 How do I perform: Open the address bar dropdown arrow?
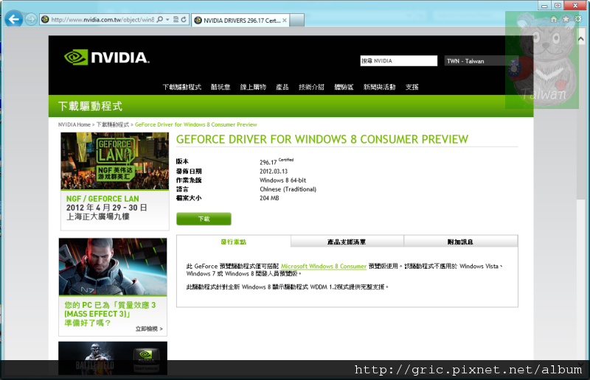(167, 20)
